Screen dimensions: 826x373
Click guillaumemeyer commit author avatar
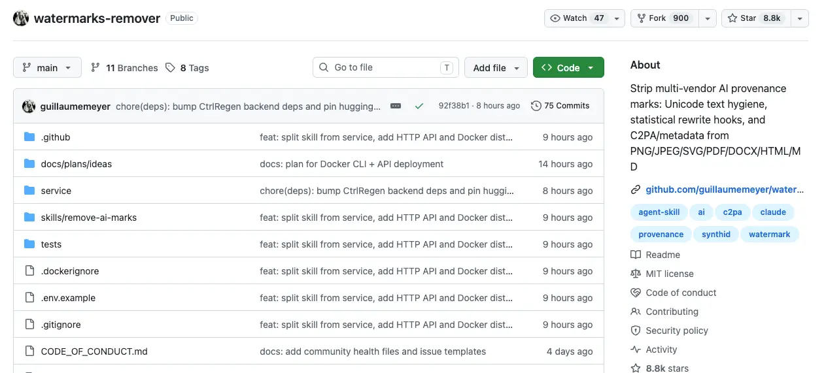[x=29, y=106]
